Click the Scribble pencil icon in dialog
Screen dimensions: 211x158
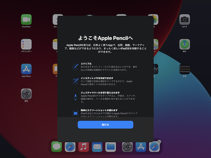pyautogui.click(x=76, y=67)
